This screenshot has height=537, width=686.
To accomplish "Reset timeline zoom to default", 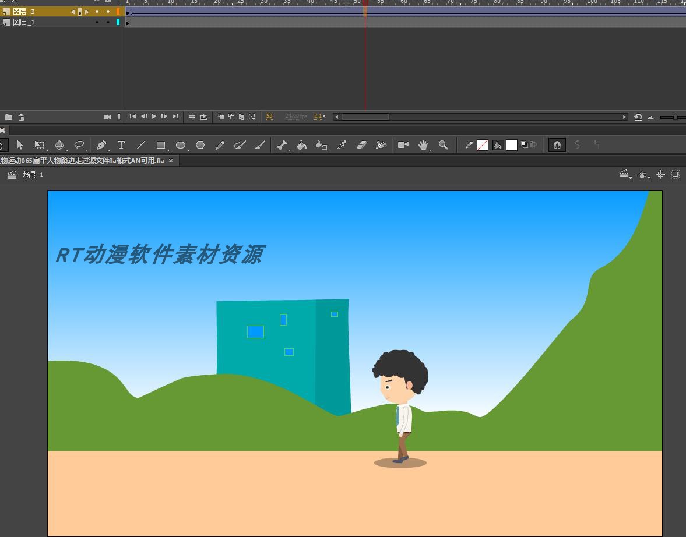I will 638,117.
